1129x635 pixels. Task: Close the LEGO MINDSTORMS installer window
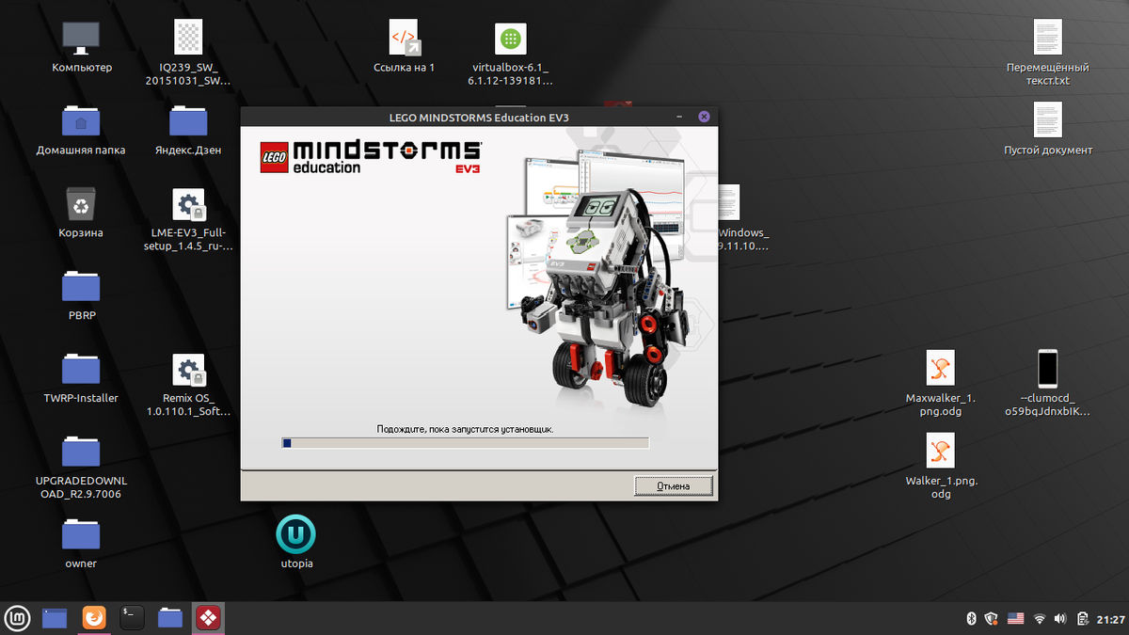click(703, 117)
